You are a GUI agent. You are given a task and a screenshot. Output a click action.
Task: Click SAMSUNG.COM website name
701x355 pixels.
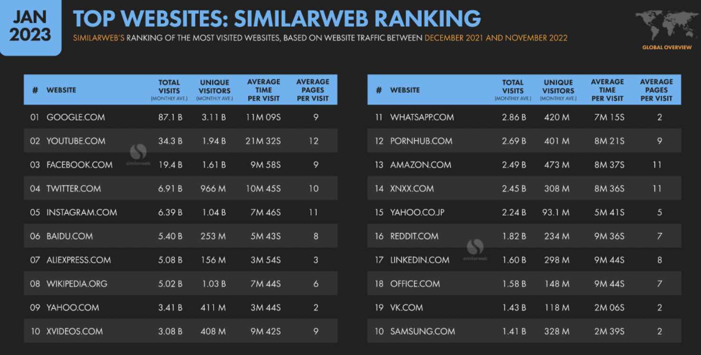pos(423,331)
